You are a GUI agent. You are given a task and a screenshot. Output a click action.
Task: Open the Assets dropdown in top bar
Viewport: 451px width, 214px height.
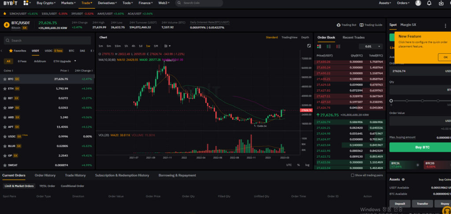pyautogui.click(x=385, y=3)
